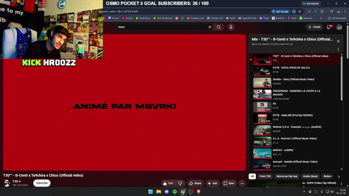The image size is (349, 196).
Task: Click the Create button
Action: 314,27
